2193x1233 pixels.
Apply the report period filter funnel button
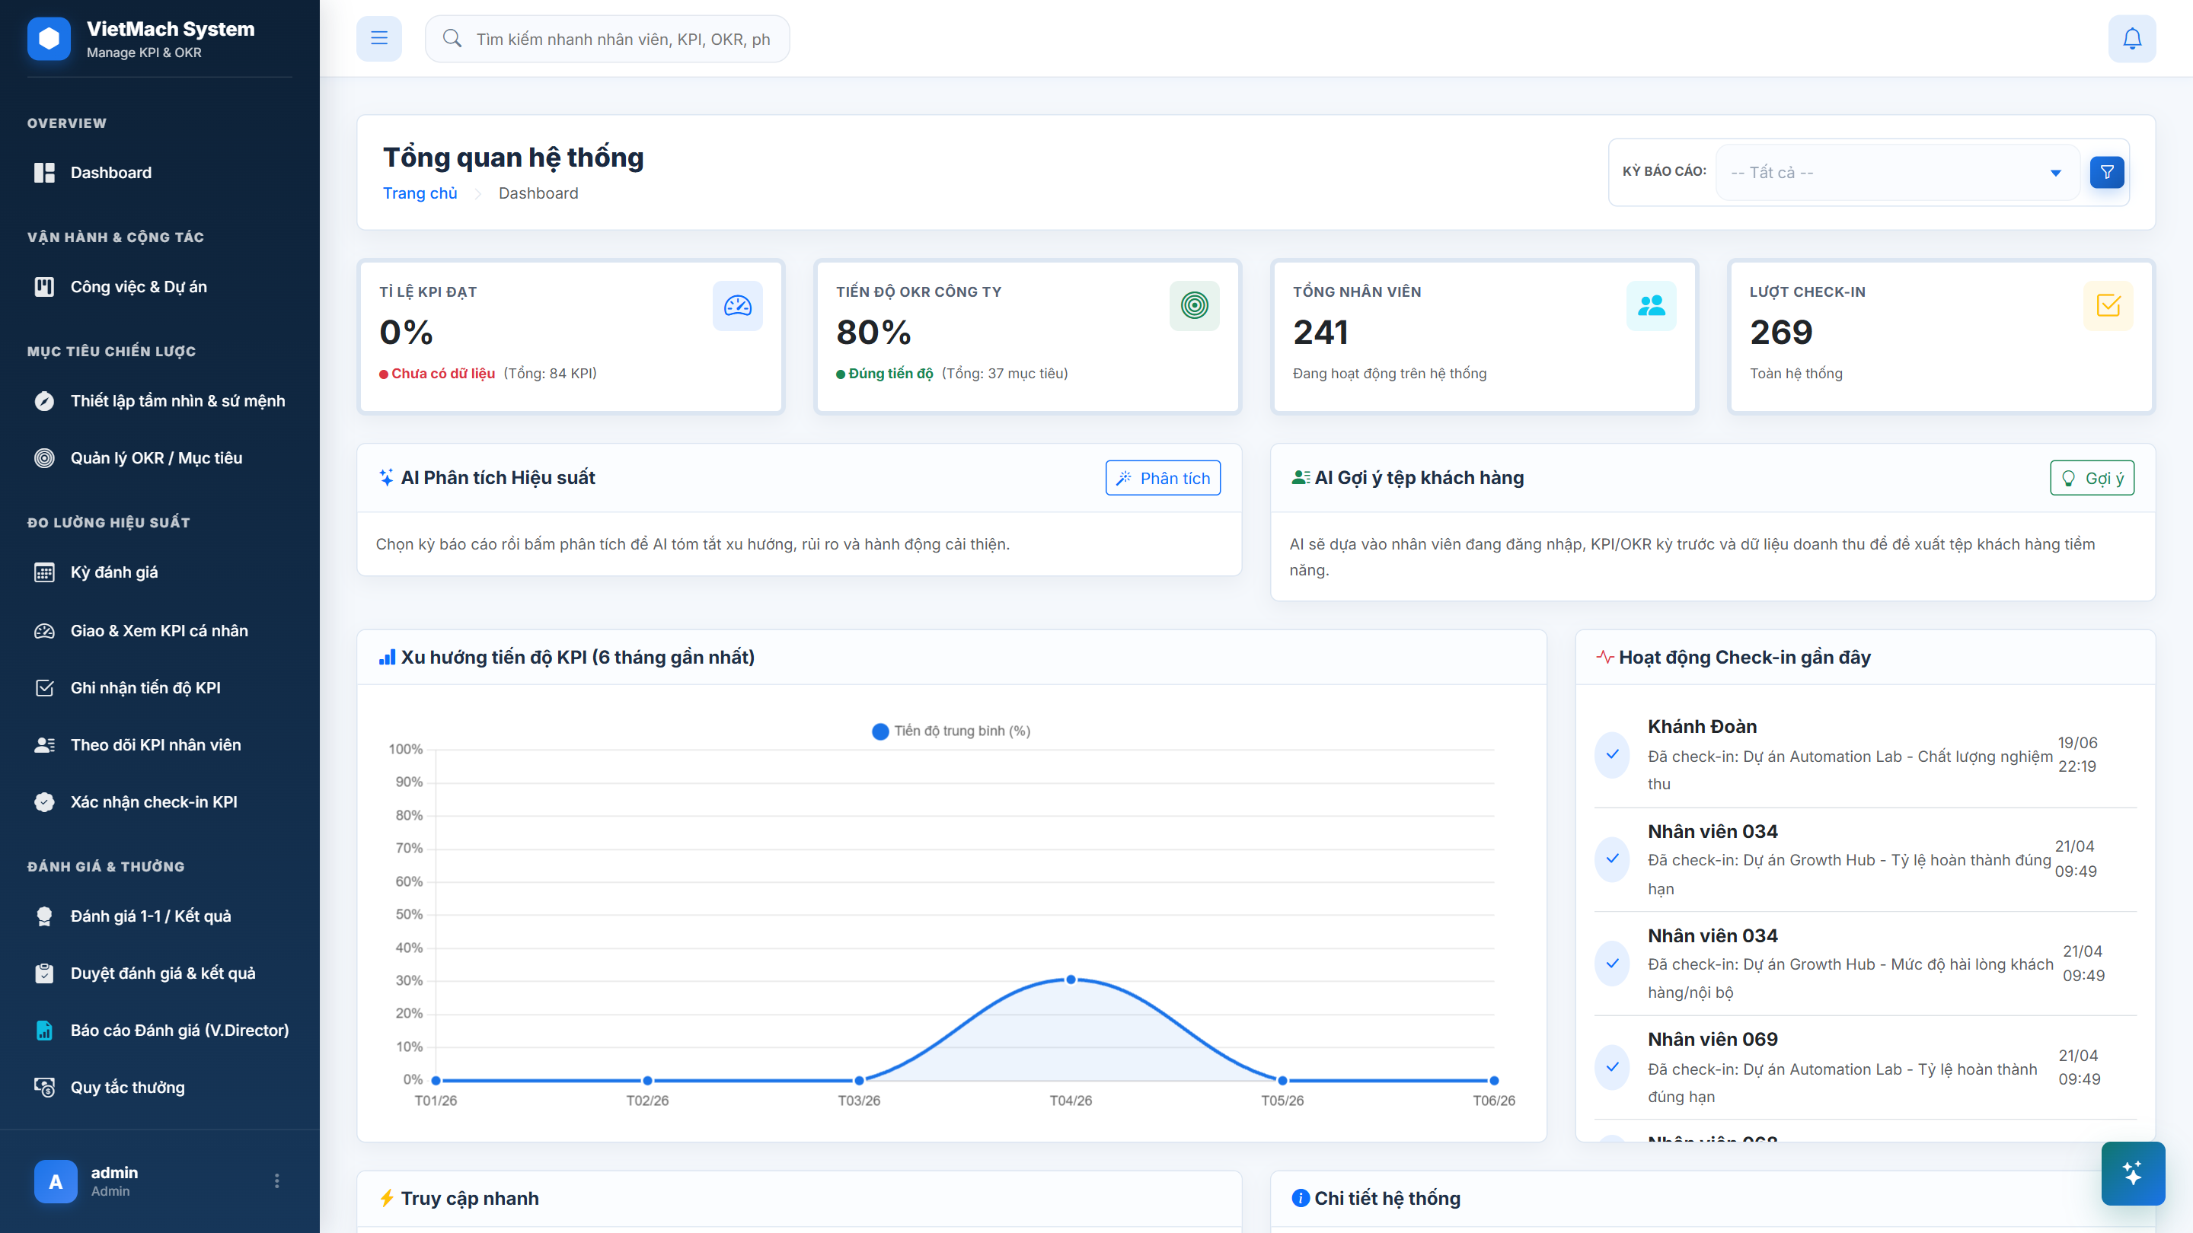(x=2107, y=173)
